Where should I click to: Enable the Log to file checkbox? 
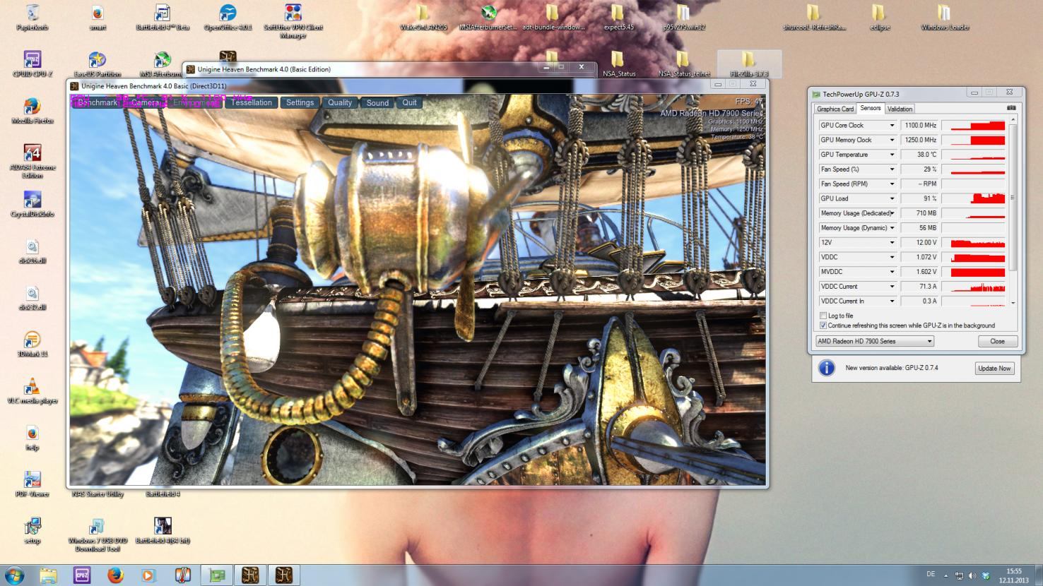(823, 316)
